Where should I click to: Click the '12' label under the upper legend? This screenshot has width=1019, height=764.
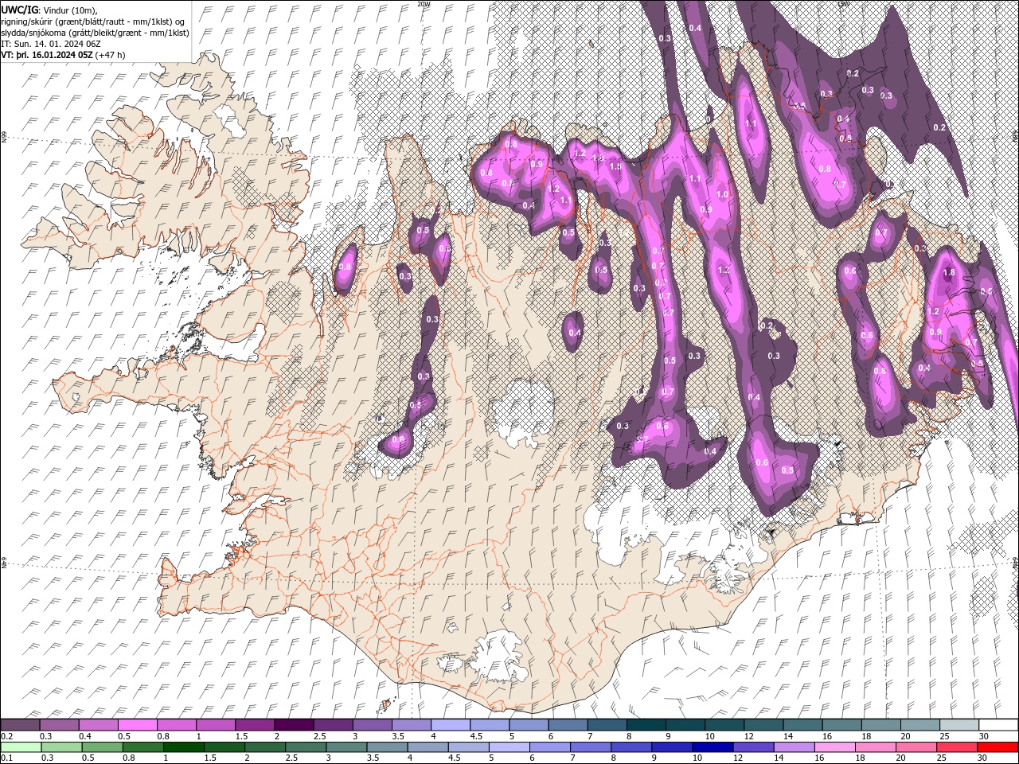click(748, 736)
